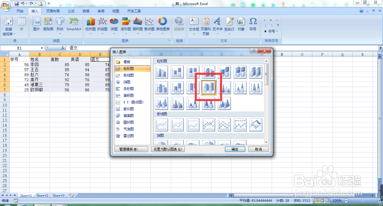This screenshot has width=383, height=206.
Task: Choose the clustered column chart thumbnail
Action: coord(162,72)
